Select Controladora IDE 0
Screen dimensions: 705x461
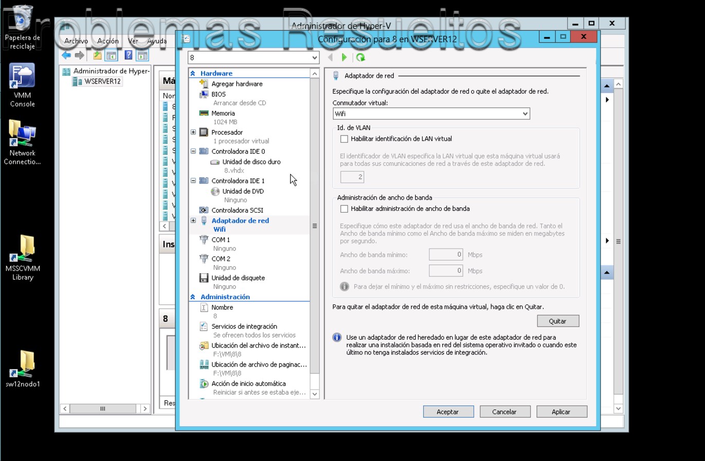tap(238, 151)
